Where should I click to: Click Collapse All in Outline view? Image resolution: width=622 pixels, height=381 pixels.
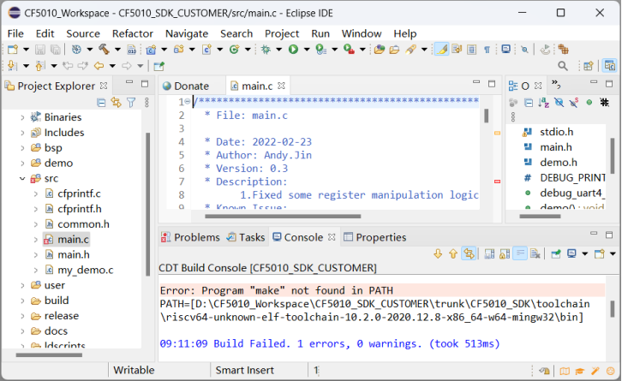coord(529,103)
